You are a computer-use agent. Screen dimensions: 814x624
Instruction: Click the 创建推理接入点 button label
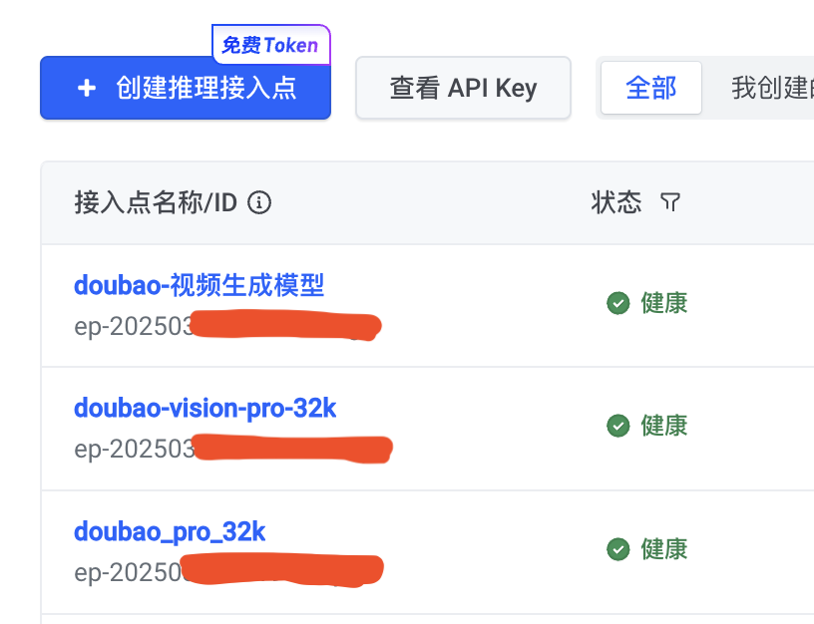point(205,89)
